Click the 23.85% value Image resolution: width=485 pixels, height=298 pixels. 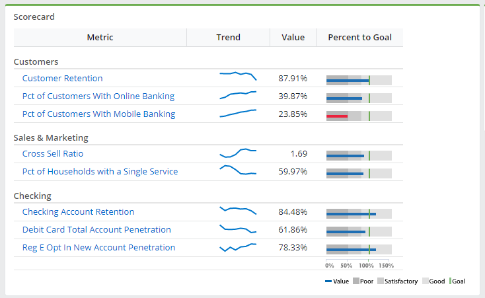pos(293,114)
